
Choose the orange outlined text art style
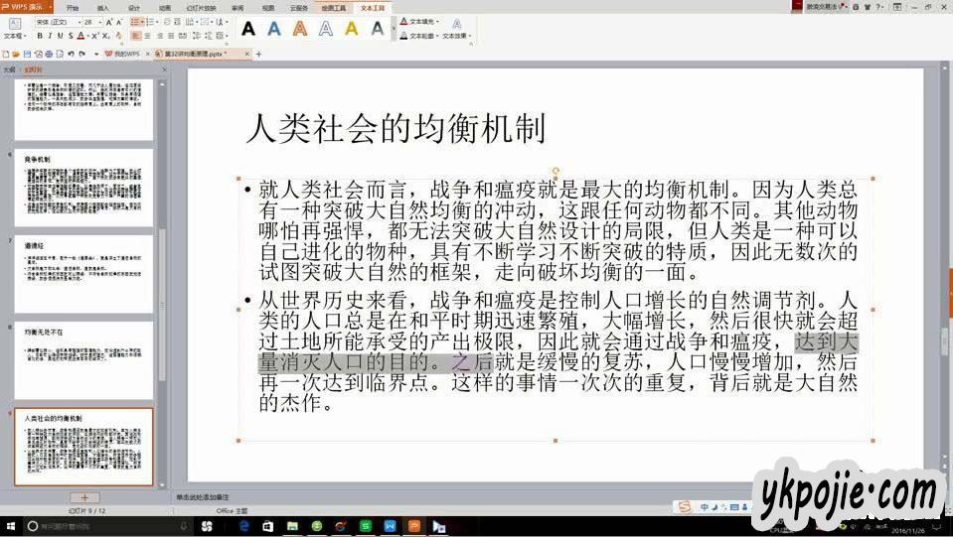click(x=300, y=29)
